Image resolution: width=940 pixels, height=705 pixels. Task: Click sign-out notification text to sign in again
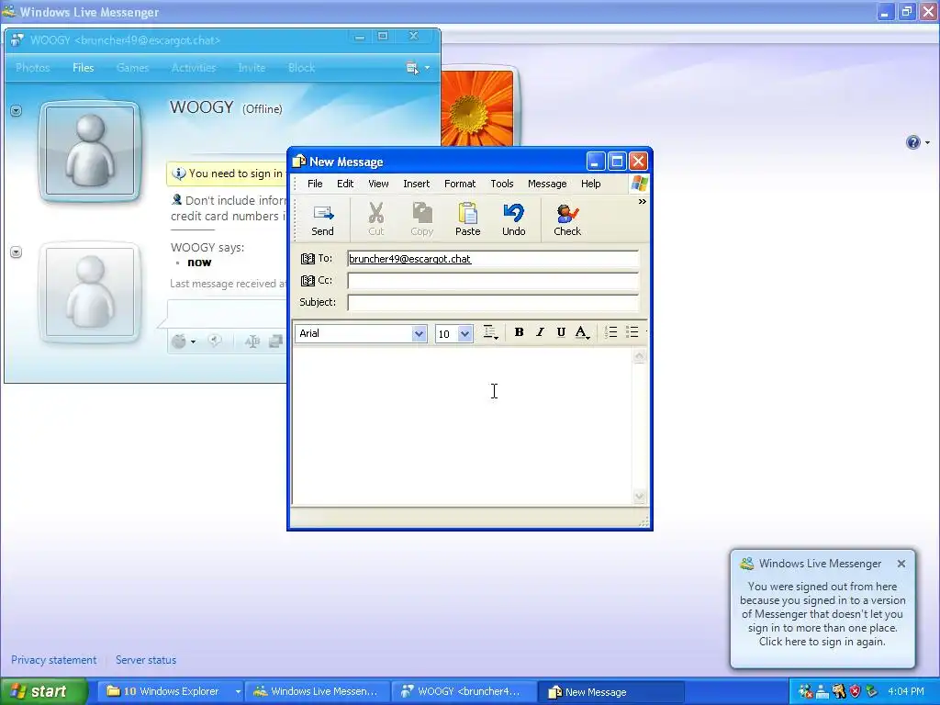pos(822,614)
